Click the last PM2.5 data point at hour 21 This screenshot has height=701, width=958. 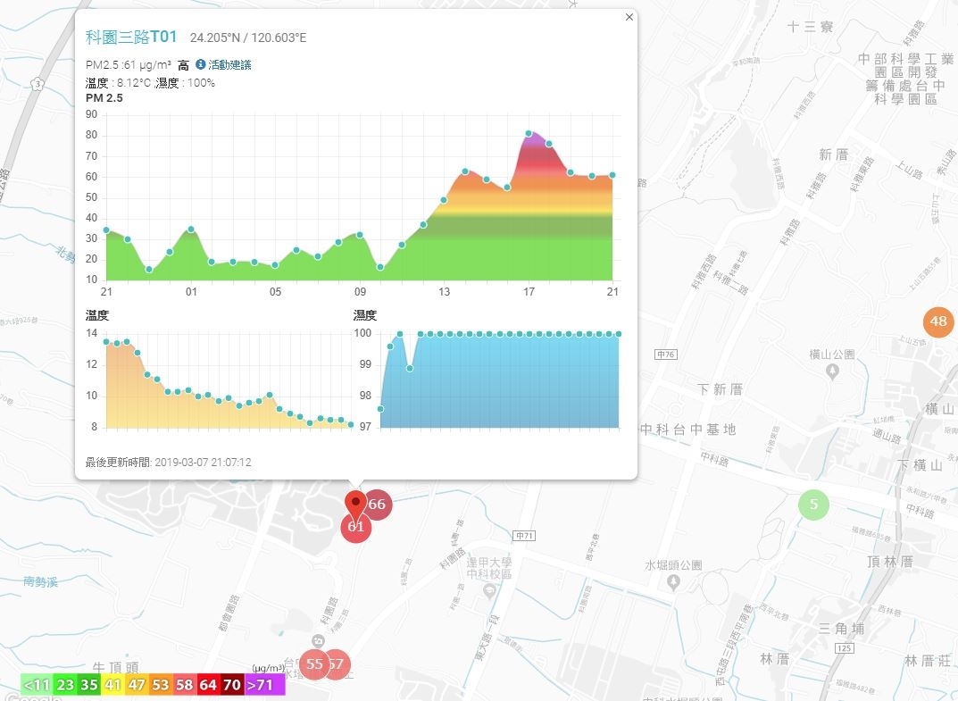point(612,175)
